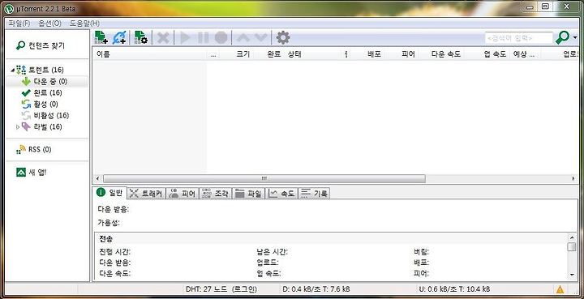Switch to the 속도 tab

pos(281,194)
